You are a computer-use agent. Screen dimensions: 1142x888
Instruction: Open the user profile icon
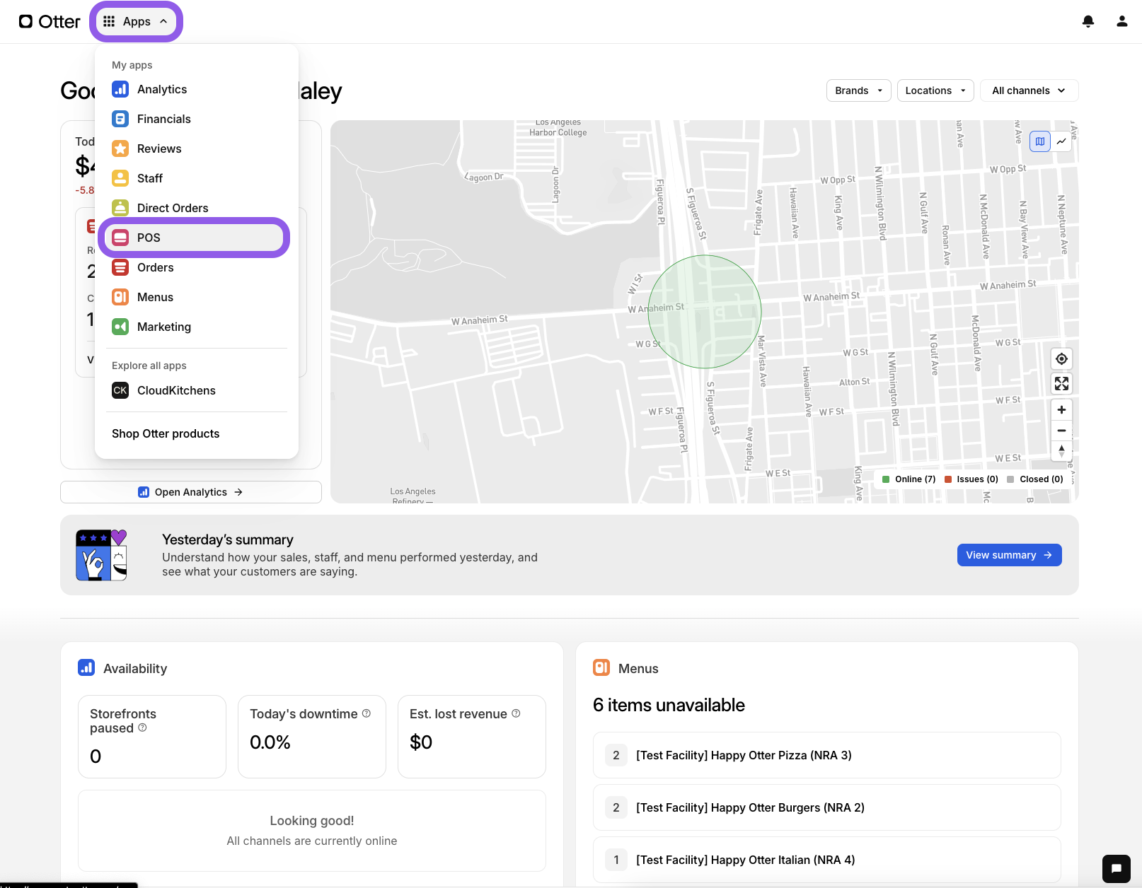click(1122, 21)
